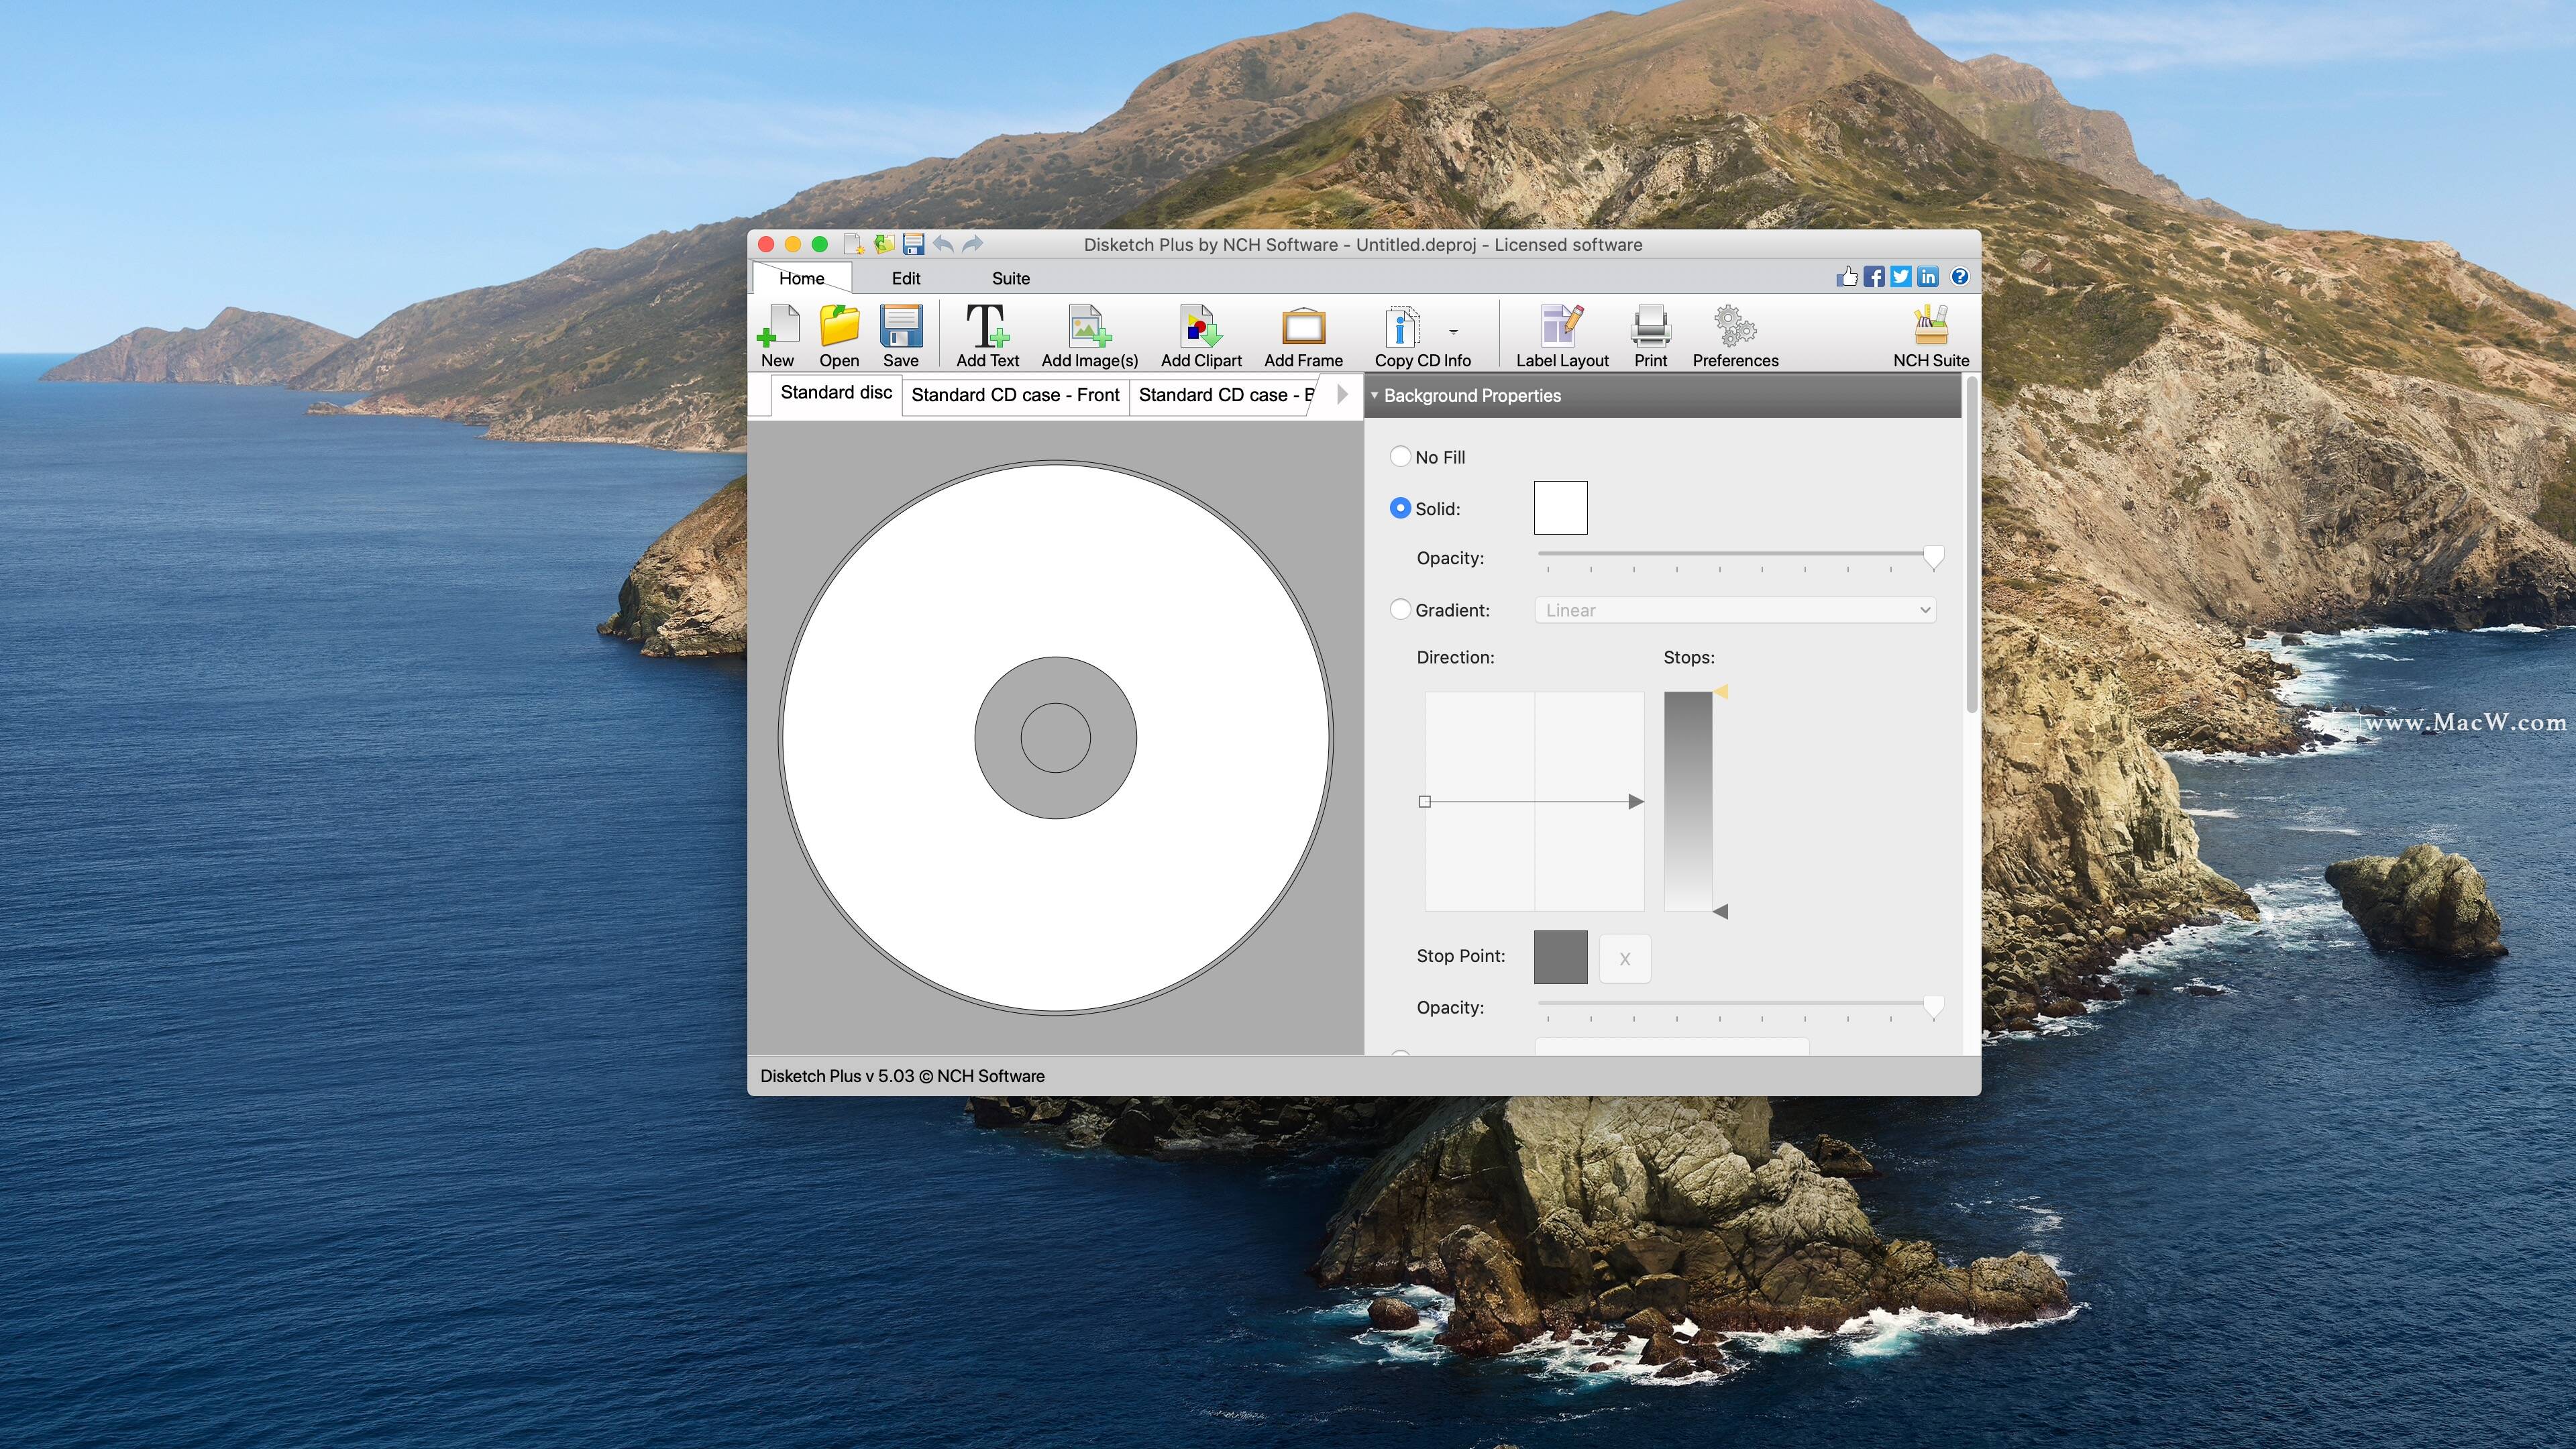Image resolution: width=2576 pixels, height=1449 pixels.
Task: Select the Solid fill radio option
Action: click(1400, 508)
